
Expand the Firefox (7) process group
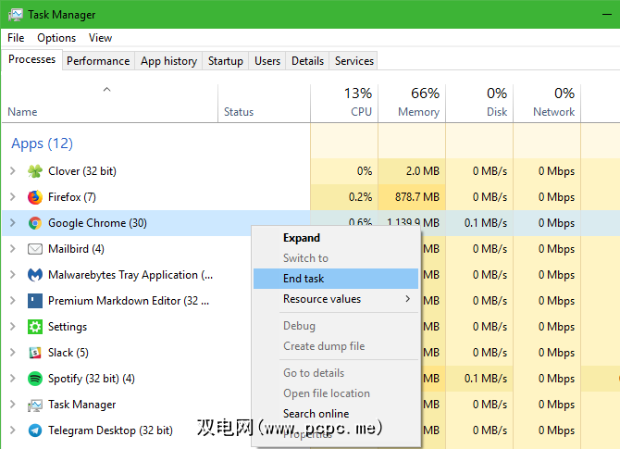13,196
